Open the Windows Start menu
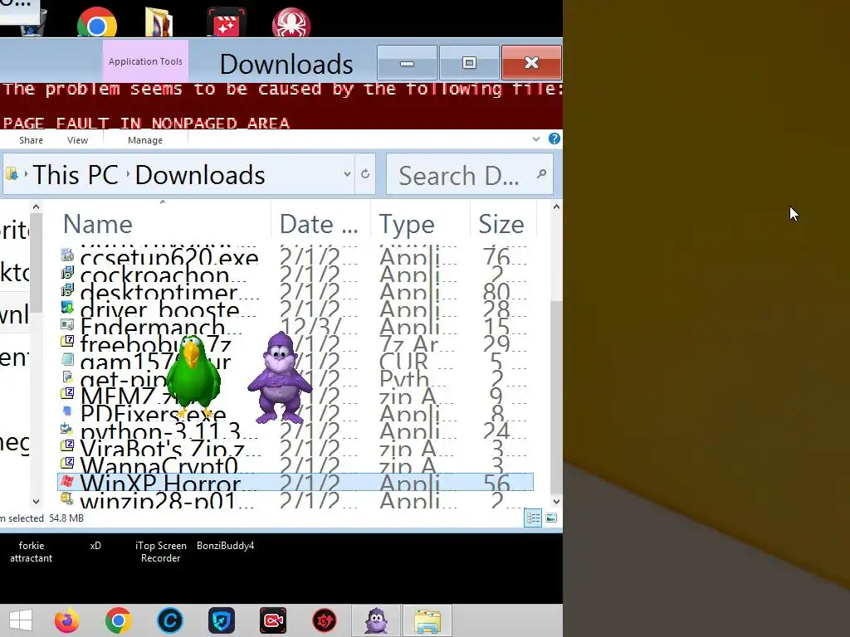Viewport: 850px width, 637px height. 21,620
